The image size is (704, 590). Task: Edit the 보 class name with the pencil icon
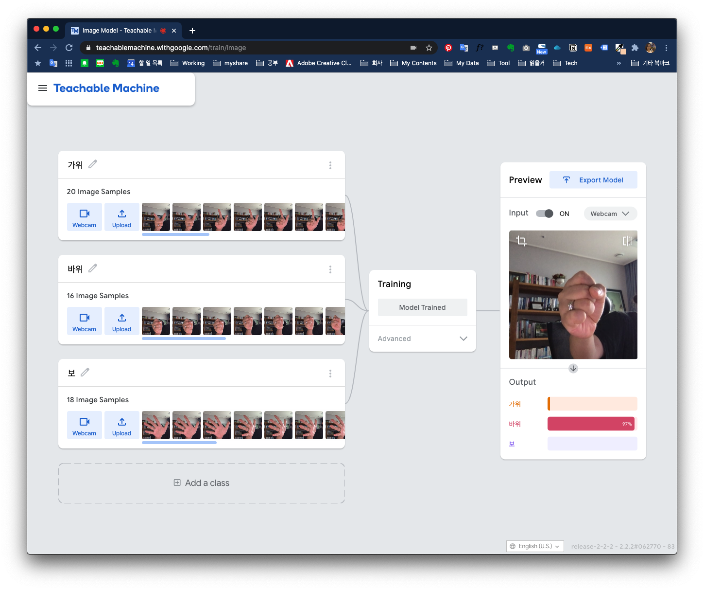coord(85,373)
